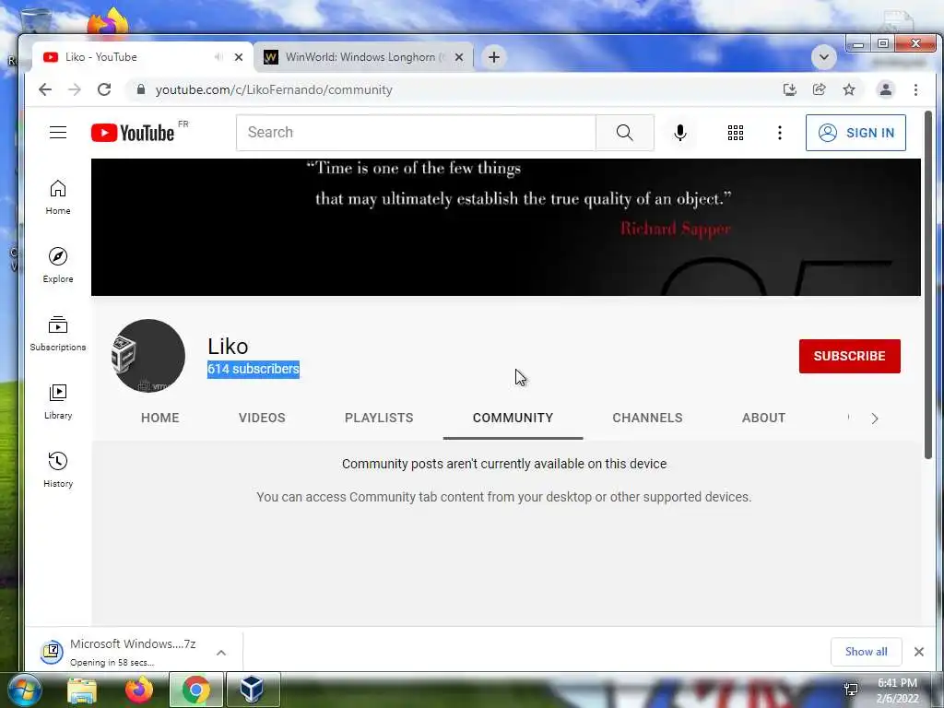Click the 614 subscribers text
This screenshot has width=944, height=708.
[254, 369]
